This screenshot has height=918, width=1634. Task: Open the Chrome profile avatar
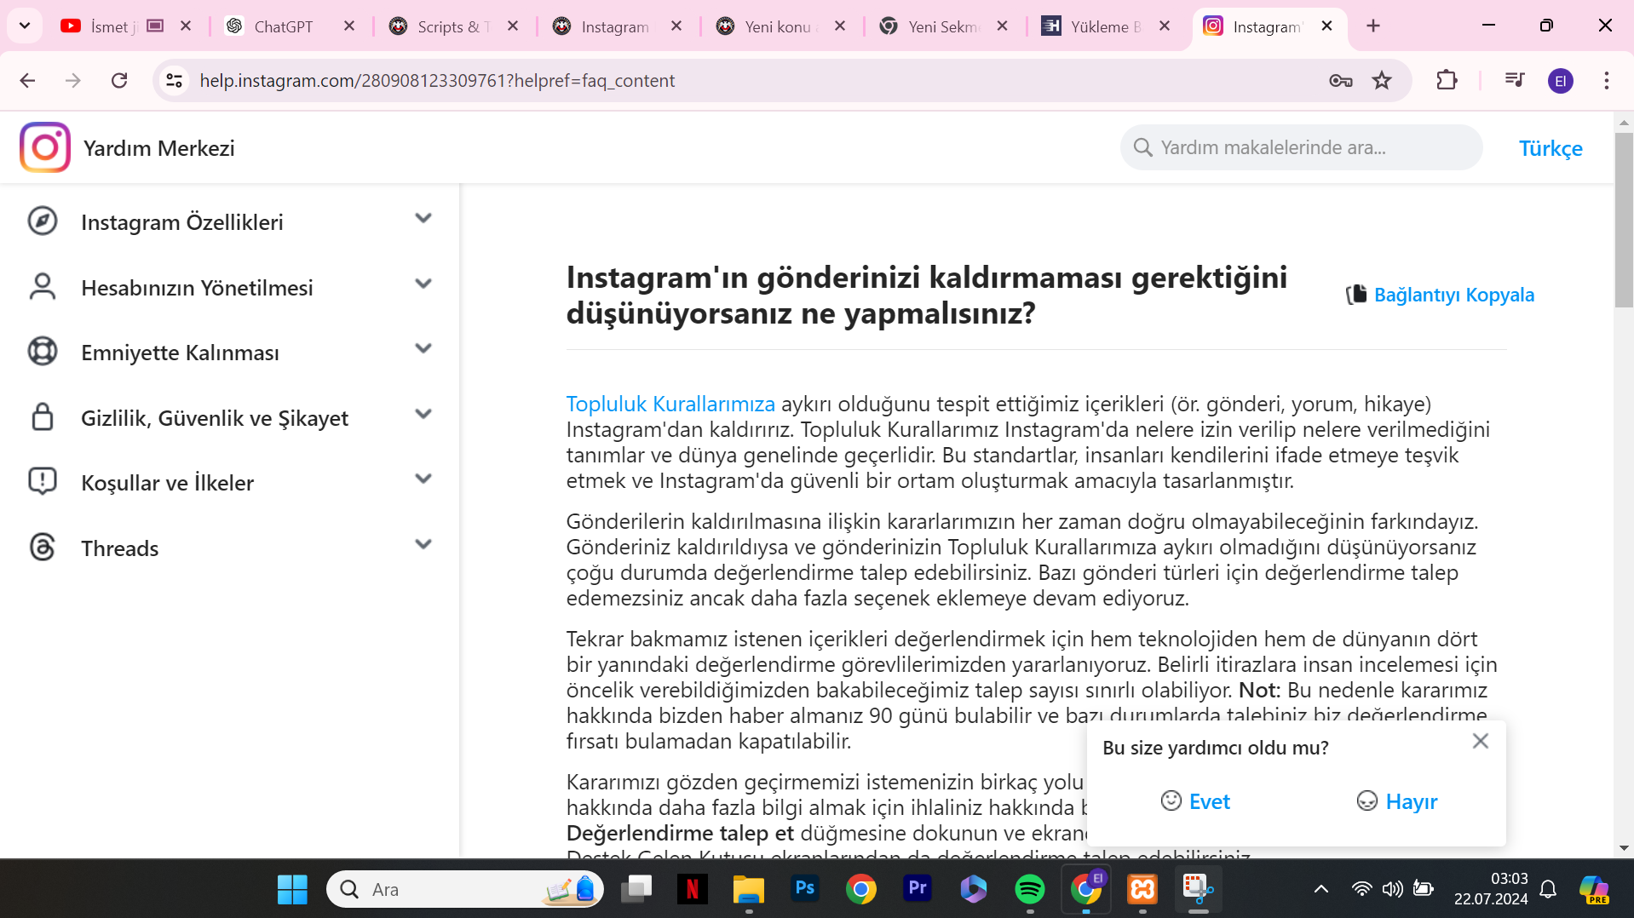click(x=1561, y=81)
